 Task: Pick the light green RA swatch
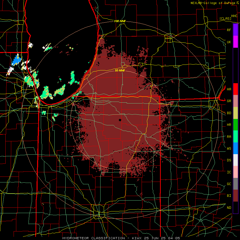tap(235, 136)
